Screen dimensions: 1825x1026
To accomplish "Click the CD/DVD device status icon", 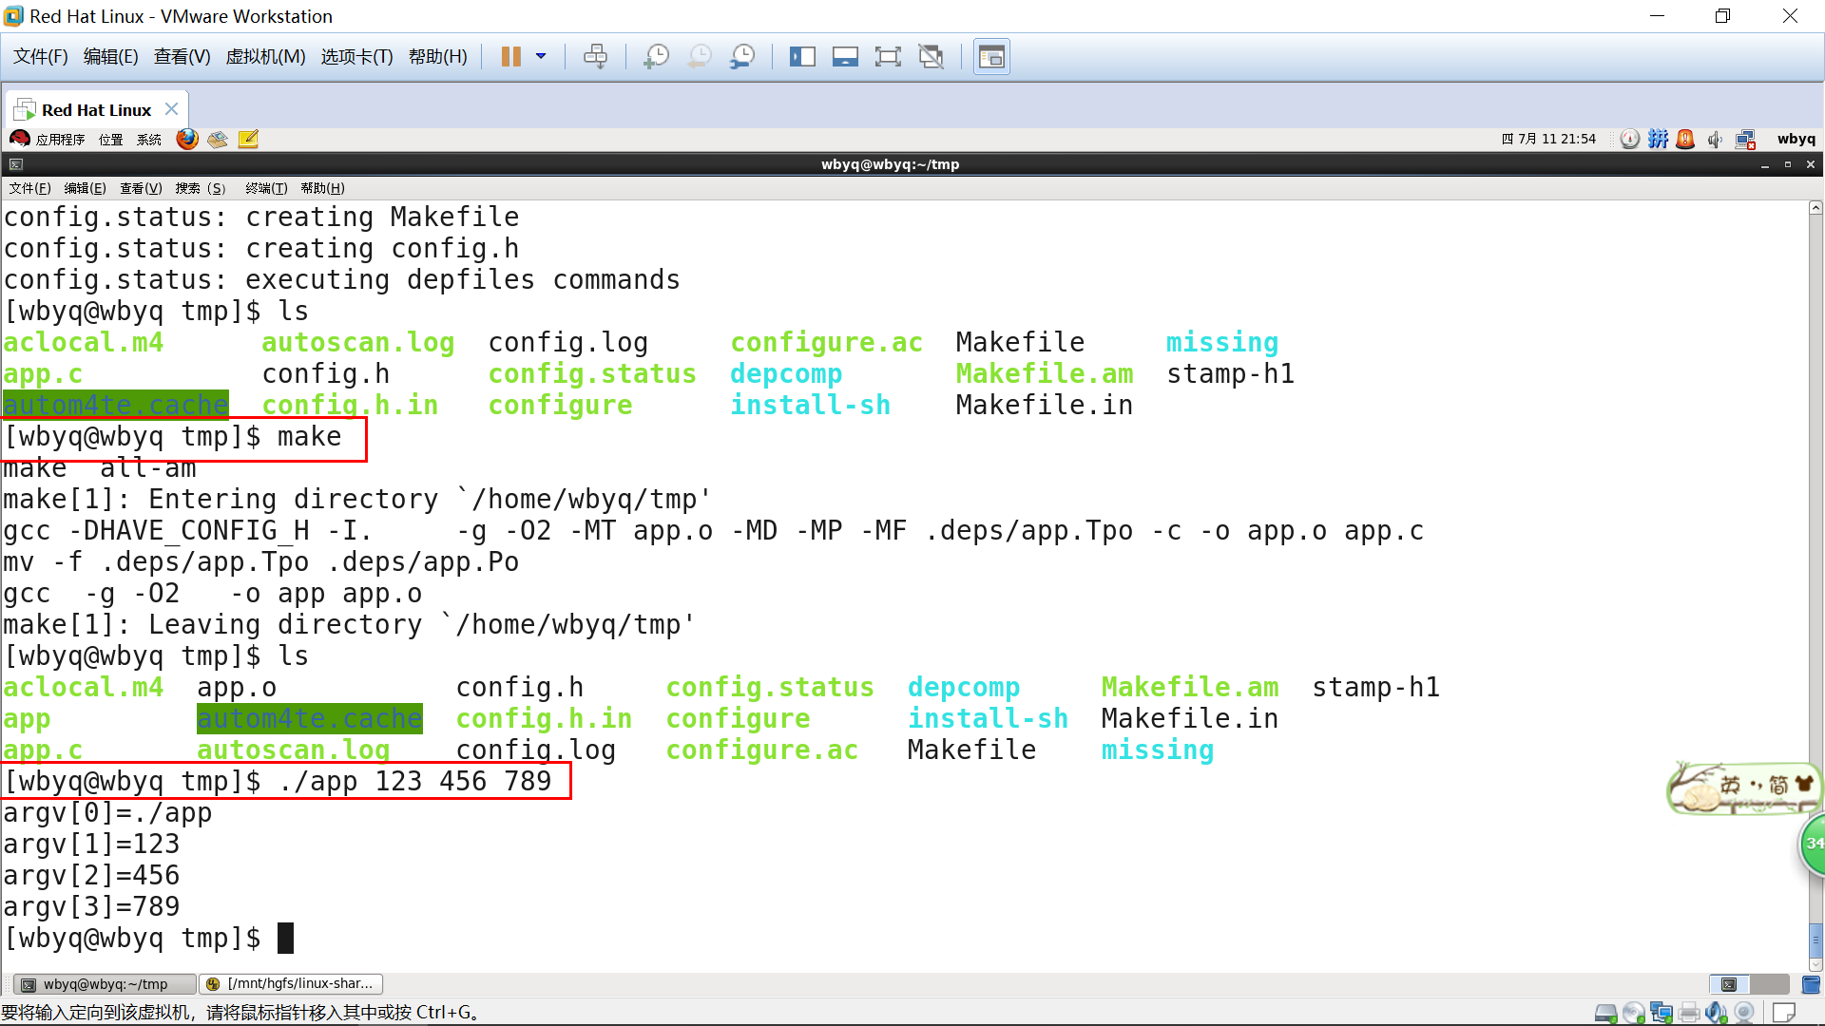I will tap(1634, 1013).
